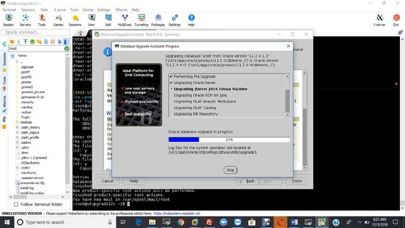Click Cancel in the Upgrade Assistant window
This screenshot has height=228, width=405.
[107, 181]
